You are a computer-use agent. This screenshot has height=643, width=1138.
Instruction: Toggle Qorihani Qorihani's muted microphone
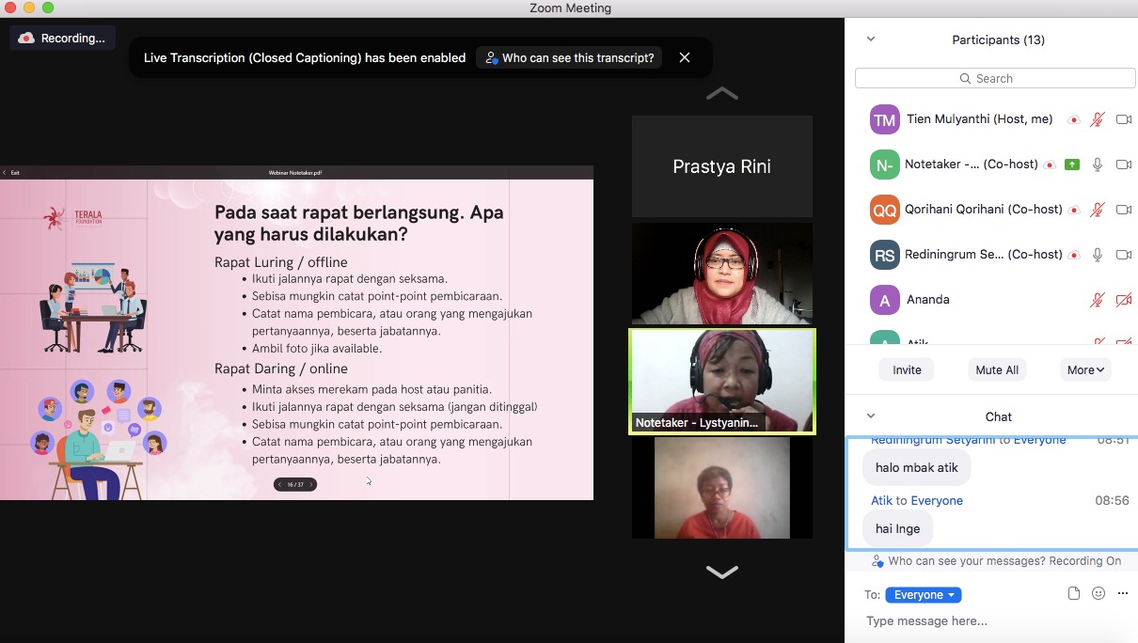coord(1097,210)
